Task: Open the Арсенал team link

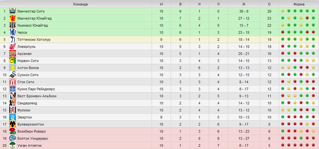Action: (25, 54)
